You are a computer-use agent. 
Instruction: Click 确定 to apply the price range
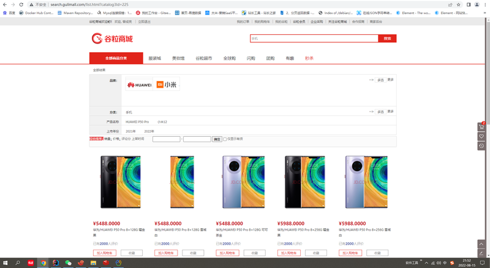point(217,139)
